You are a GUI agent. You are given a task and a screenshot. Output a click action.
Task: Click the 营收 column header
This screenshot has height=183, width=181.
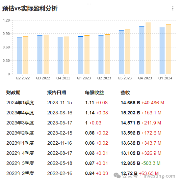[125, 93]
